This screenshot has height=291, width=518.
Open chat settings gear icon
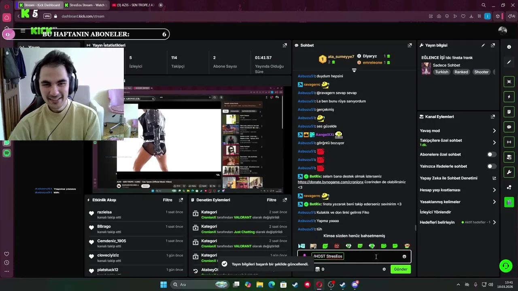point(384,269)
